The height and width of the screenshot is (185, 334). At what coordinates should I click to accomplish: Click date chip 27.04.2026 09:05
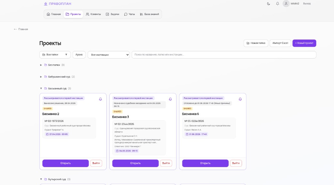point(57,134)
